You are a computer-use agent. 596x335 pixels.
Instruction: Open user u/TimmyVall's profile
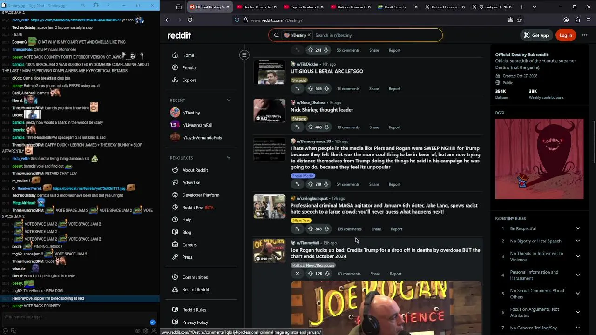[308, 243]
